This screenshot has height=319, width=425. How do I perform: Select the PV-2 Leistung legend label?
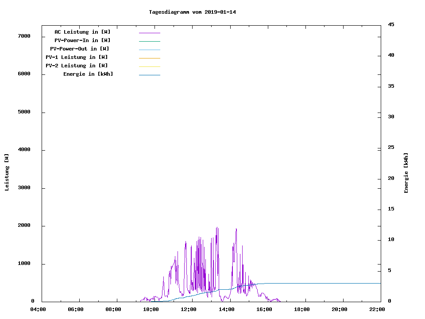[77, 66]
